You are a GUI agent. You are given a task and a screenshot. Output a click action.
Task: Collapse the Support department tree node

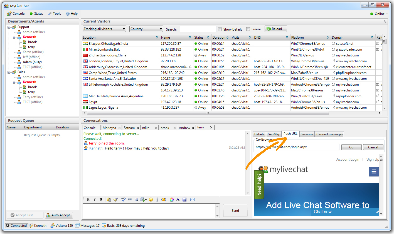pyautogui.click(x=9, y=27)
